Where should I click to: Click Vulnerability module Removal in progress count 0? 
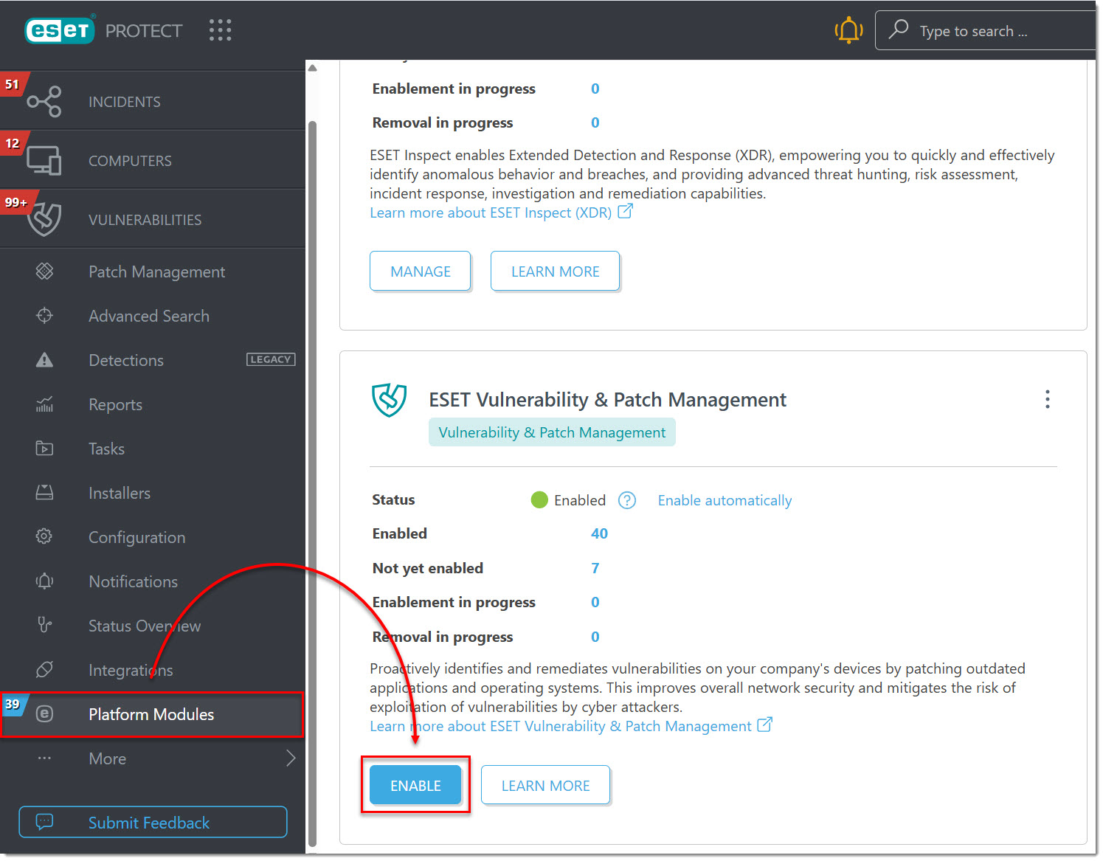pos(595,637)
